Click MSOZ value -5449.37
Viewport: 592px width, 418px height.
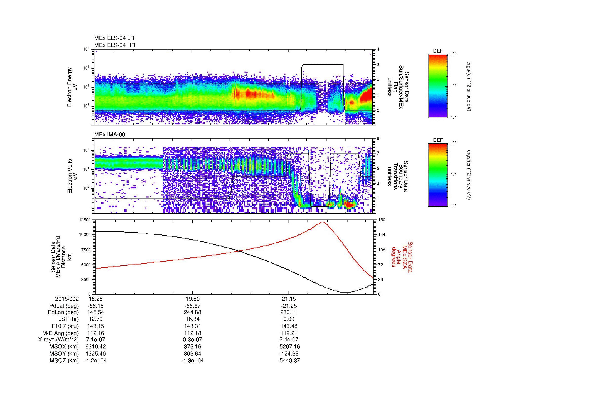click(x=289, y=361)
